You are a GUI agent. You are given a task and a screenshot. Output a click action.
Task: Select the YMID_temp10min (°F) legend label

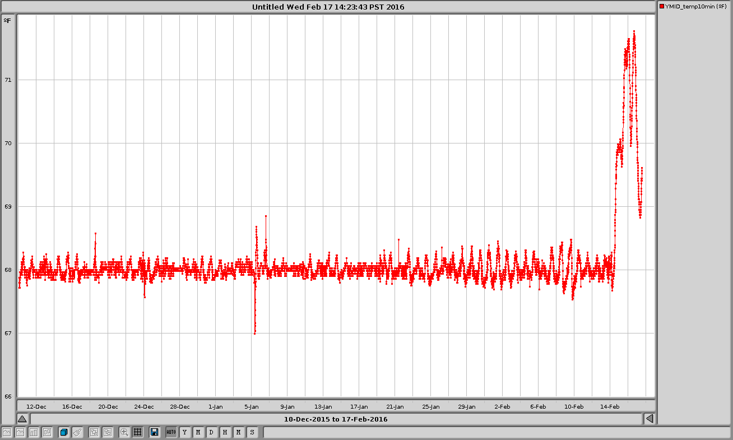[695, 6]
